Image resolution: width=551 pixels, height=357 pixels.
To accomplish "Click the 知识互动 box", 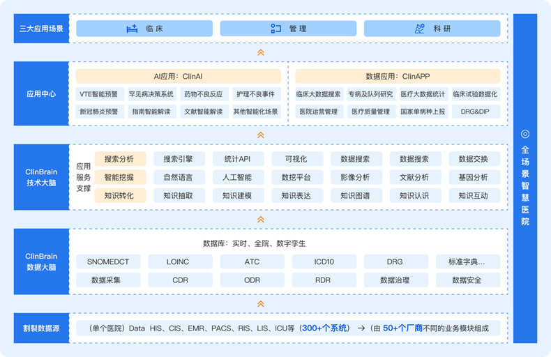I will click(474, 195).
